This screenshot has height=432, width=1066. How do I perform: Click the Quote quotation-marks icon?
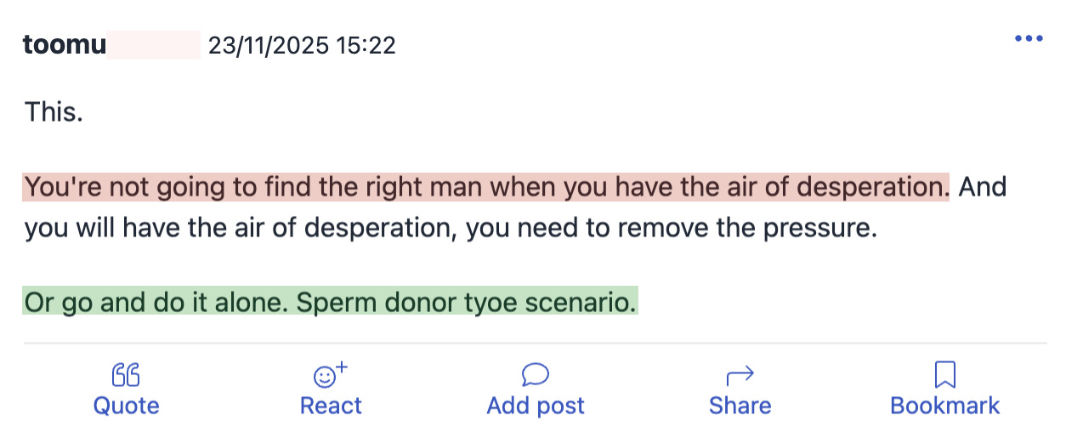coord(126,375)
